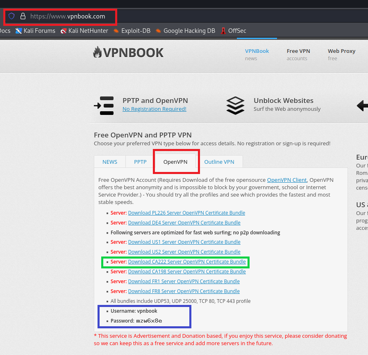Open the OffSec bookmark
The image size is (368, 355).
click(x=233, y=31)
